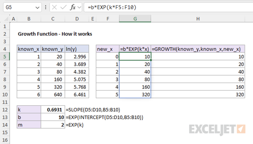Select column B header
Screen dimensions: 253x144
[x=29, y=19]
